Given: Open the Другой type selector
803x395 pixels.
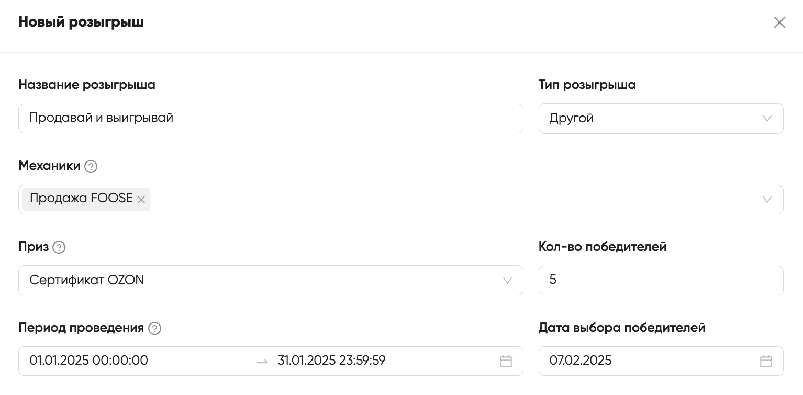Looking at the screenshot, I should point(661,119).
